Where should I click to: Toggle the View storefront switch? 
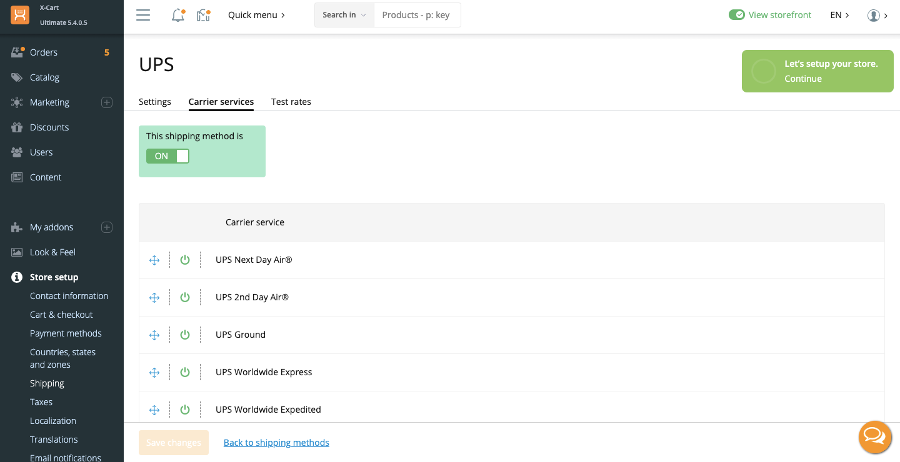(x=737, y=15)
